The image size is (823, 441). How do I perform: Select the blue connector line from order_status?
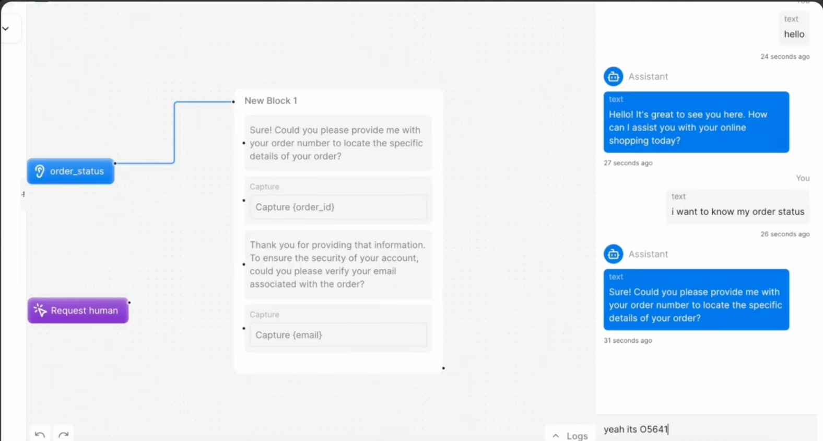pyautogui.click(x=174, y=132)
